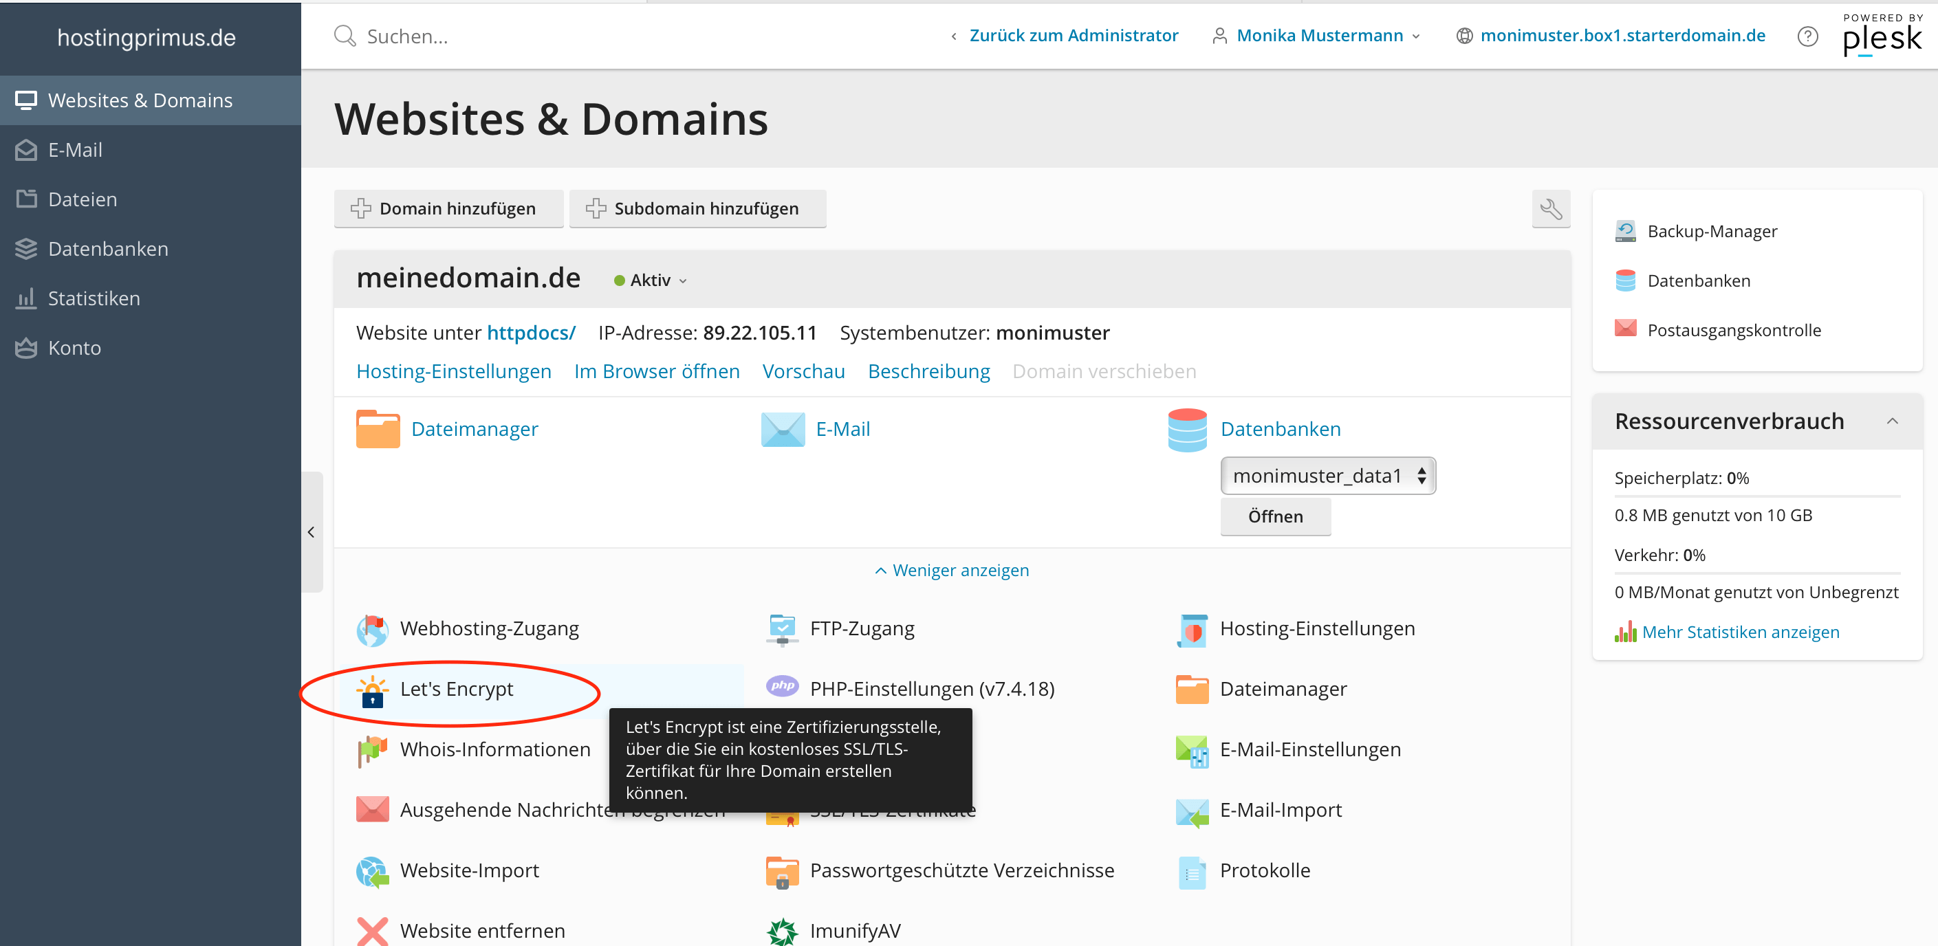Click the blue Dateimanager link beside folder
This screenshot has width=1938, height=946.
475,430
